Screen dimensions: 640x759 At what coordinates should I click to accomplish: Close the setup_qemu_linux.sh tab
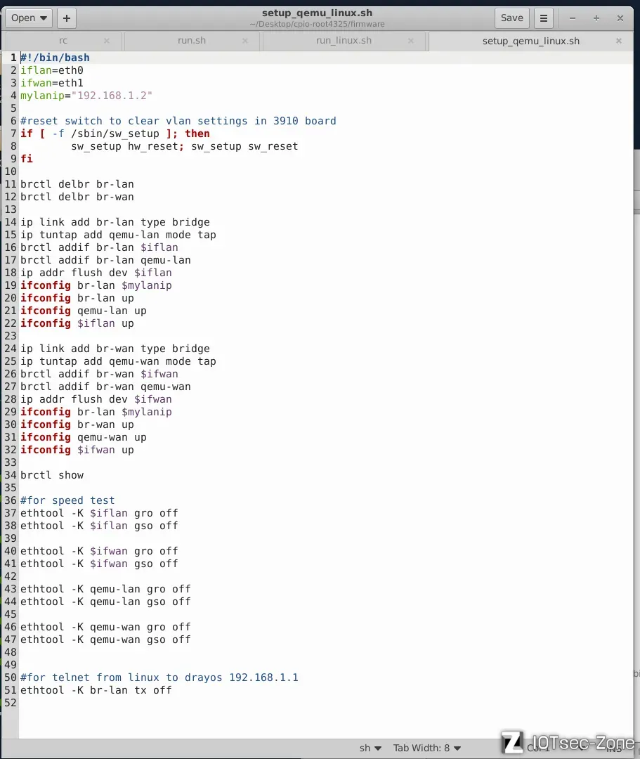pos(619,41)
